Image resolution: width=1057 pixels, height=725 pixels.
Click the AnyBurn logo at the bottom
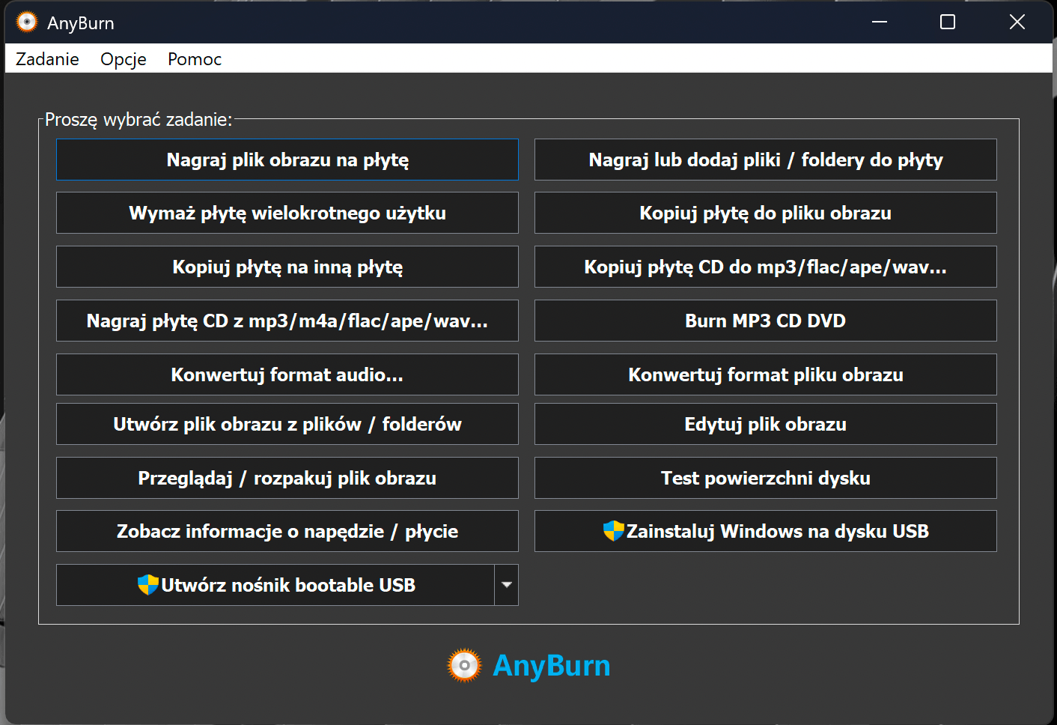pyautogui.click(x=528, y=665)
